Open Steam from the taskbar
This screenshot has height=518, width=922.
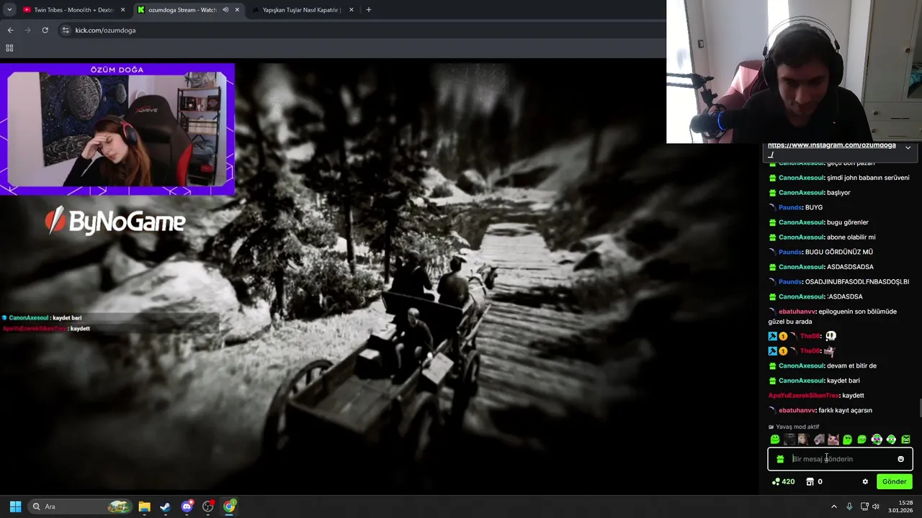[x=165, y=506]
